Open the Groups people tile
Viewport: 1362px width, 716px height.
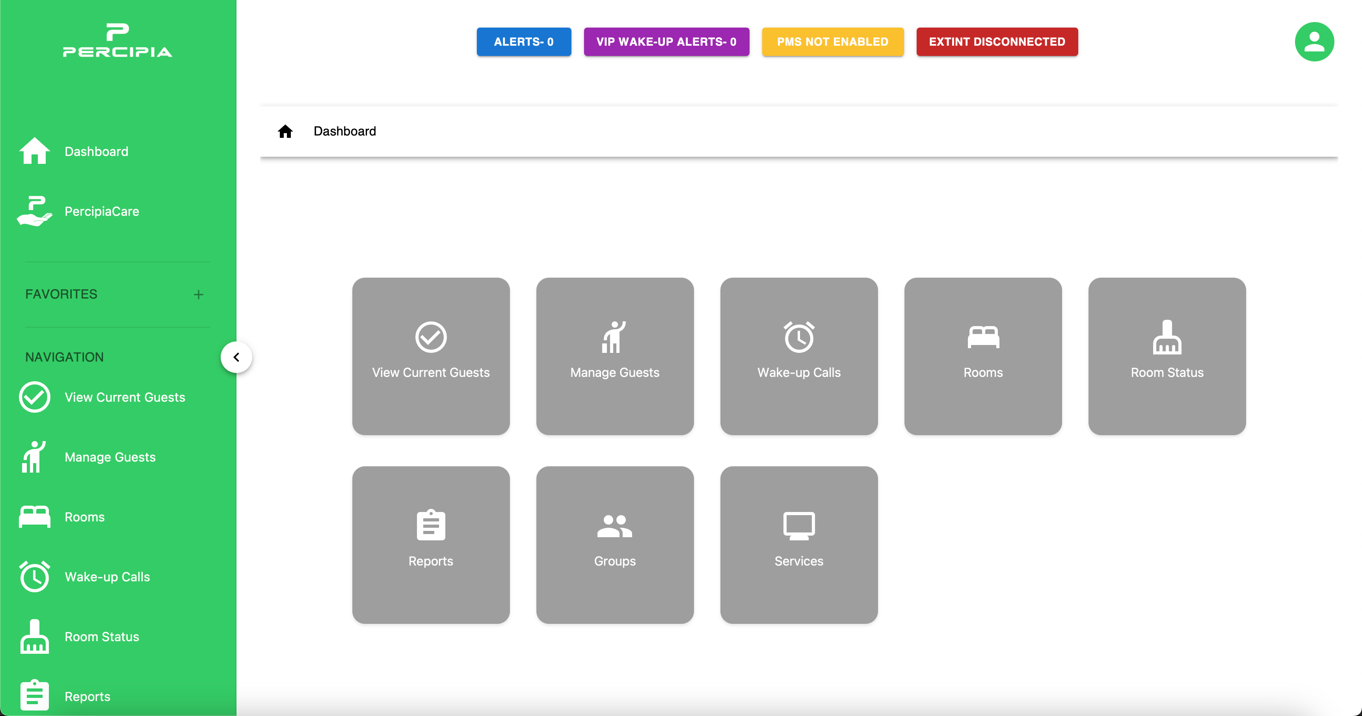[x=614, y=544]
